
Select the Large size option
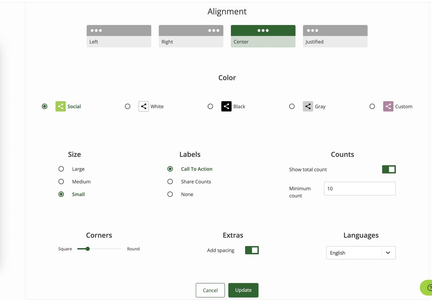click(x=61, y=169)
